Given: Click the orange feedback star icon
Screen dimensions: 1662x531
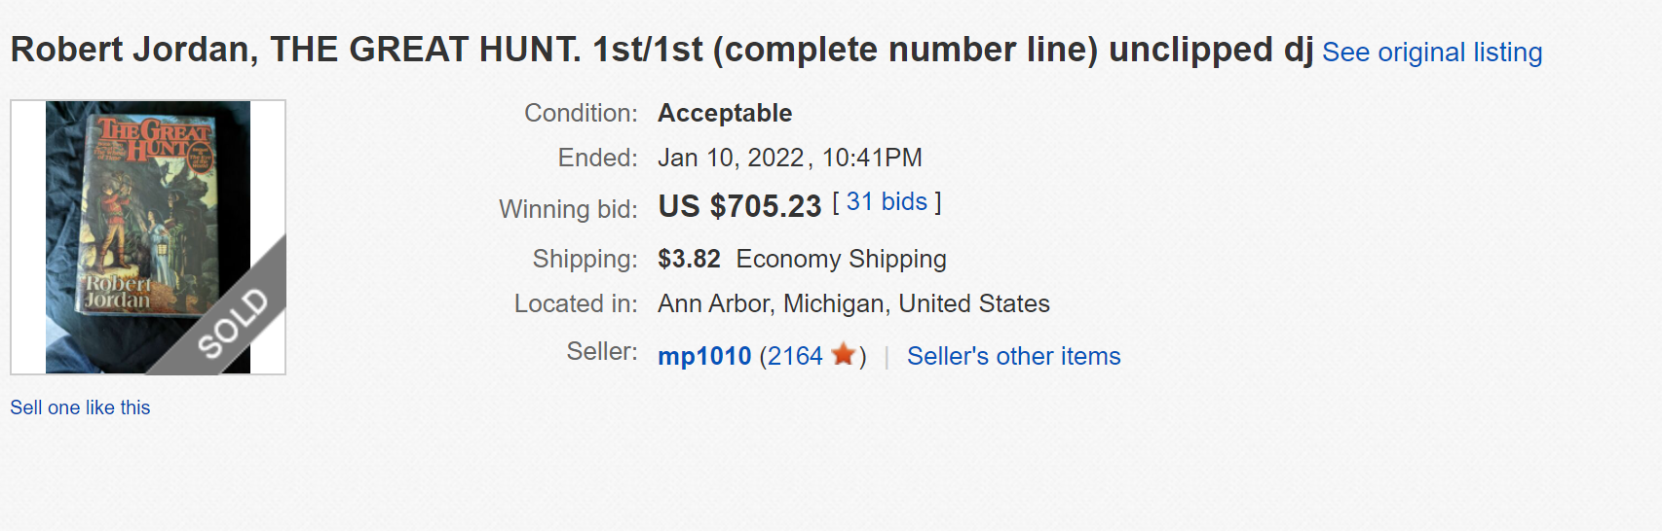Looking at the screenshot, I should pyautogui.click(x=844, y=355).
